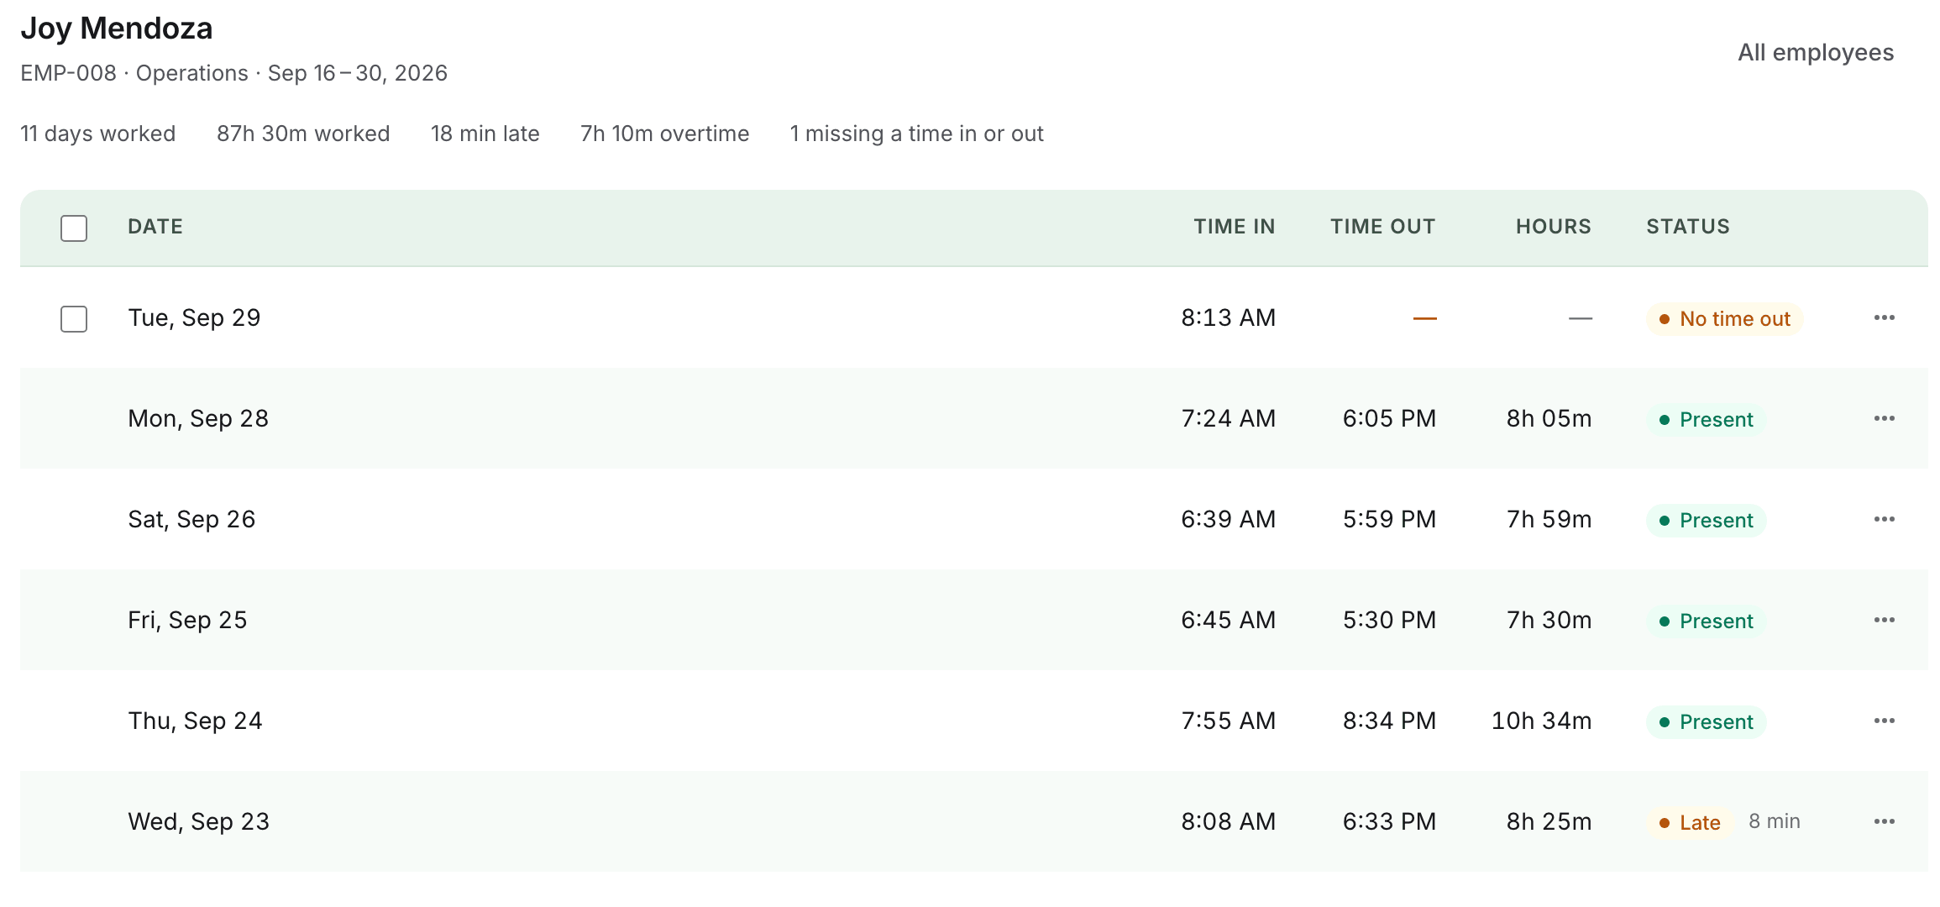Select the 11 days worked summary
1940x907 pixels.
[98, 134]
